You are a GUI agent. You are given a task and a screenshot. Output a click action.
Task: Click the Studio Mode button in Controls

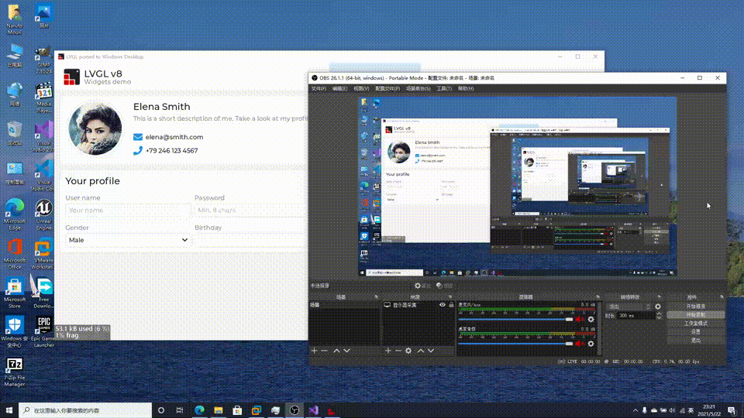696,324
